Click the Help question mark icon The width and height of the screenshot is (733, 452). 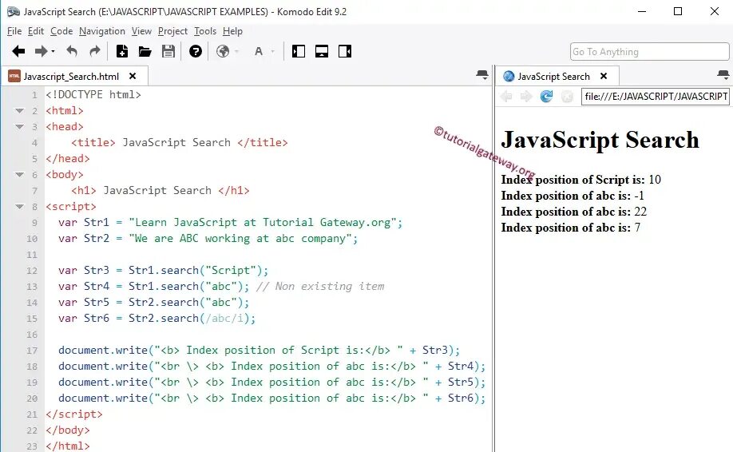point(196,51)
